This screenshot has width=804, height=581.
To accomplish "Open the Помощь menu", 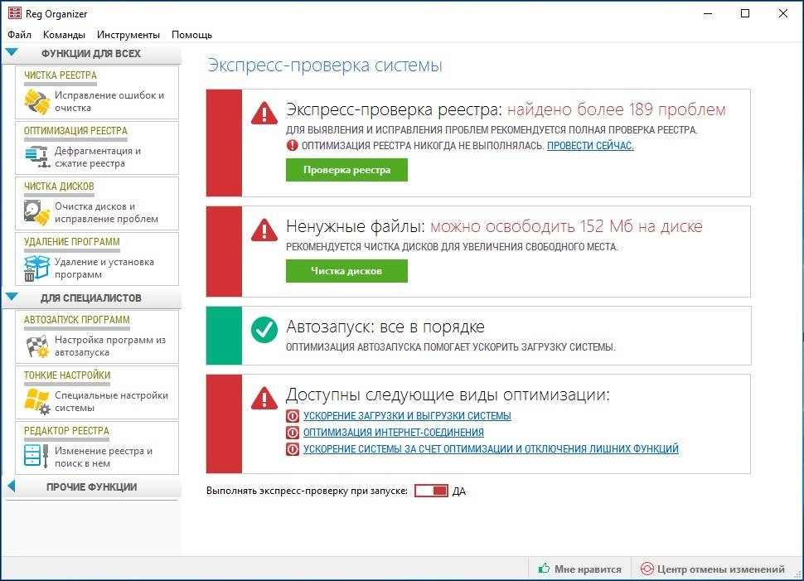I will [191, 35].
